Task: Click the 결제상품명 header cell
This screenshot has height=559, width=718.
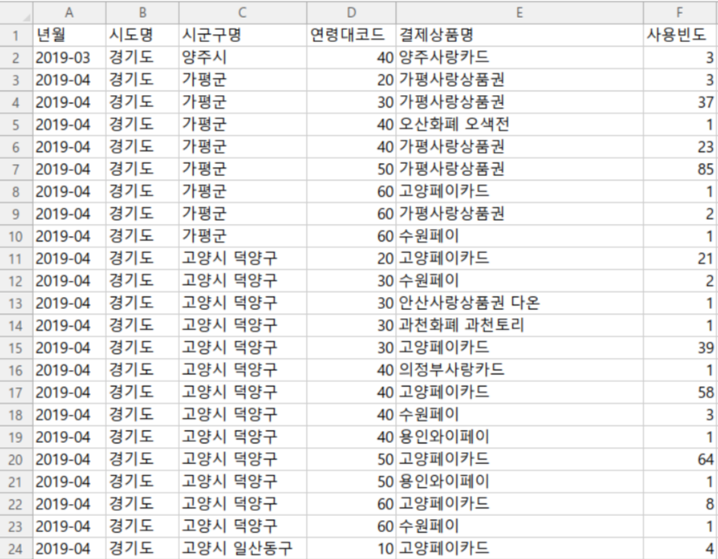Action: (519, 35)
